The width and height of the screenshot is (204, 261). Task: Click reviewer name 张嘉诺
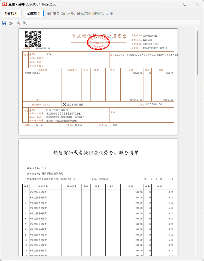coord(78,125)
